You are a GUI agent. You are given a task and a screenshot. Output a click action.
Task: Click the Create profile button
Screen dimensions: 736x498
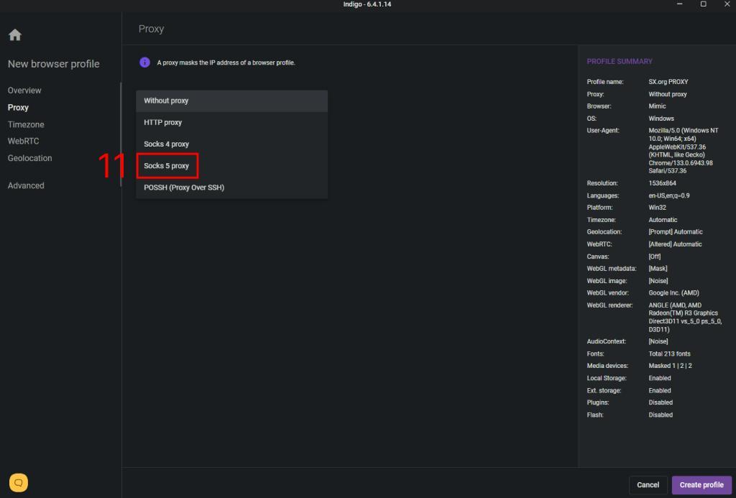click(701, 484)
